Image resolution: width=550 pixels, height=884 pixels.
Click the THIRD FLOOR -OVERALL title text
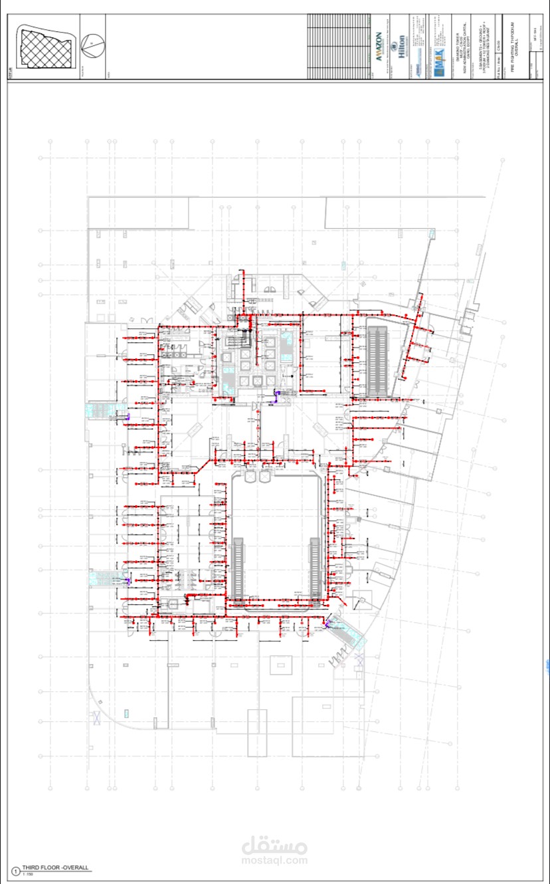[x=56, y=867]
